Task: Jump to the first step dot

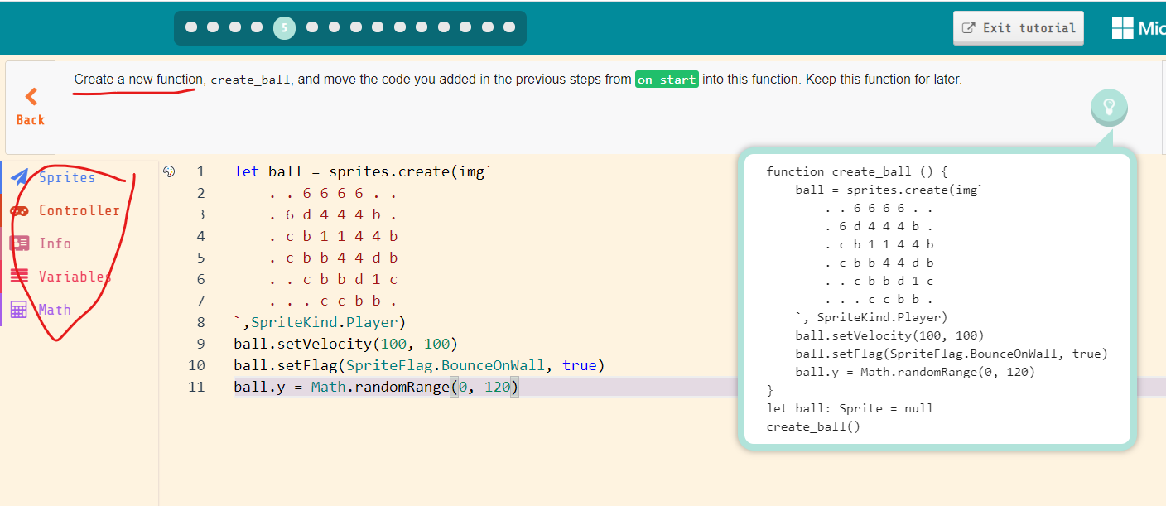Action: (x=190, y=27)
